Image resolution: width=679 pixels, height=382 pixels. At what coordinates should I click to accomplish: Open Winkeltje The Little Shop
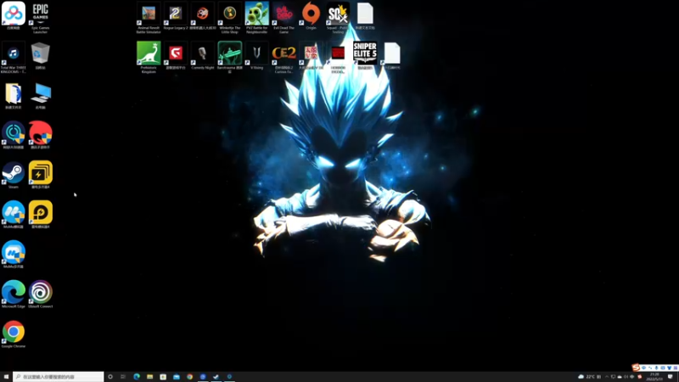coord(229,18)
